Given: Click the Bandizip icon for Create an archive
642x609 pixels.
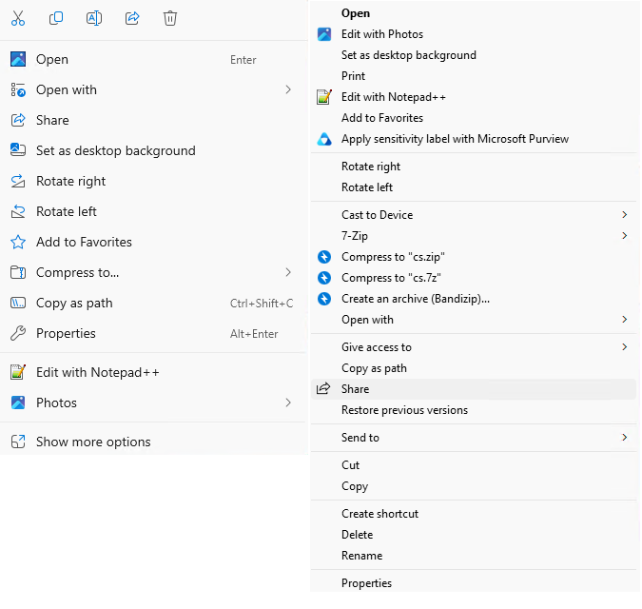Looking at the screenshot, I should click(x=324, y=299).
